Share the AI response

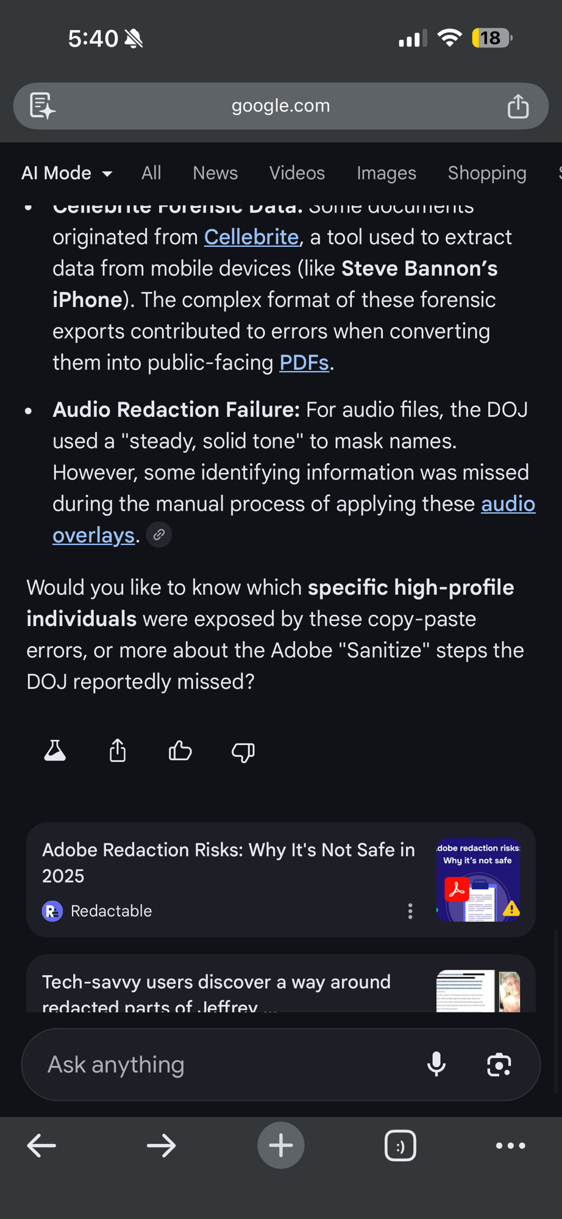click(x=118, y=751)
